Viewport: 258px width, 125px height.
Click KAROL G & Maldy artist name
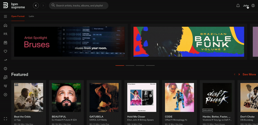click(98, 120)
